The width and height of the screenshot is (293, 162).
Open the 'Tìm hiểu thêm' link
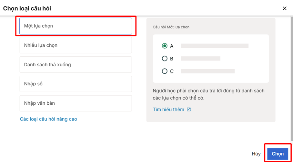click(x=168, y=110)
